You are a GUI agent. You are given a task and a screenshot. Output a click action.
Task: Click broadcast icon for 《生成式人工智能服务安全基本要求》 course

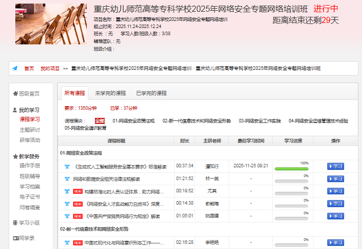coord(66,166)
